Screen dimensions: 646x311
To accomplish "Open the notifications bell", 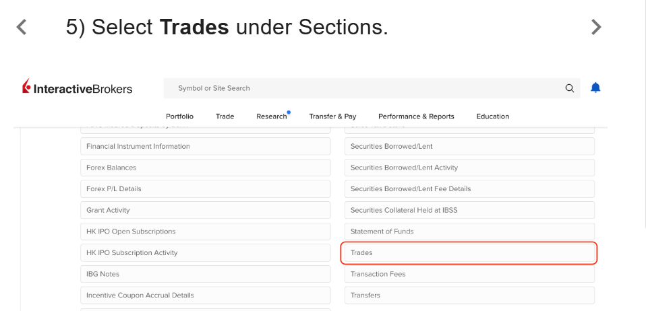I will 595,88.
